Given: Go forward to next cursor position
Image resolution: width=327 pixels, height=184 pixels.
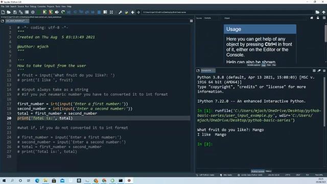Looking at the screenshot, I should pos(138,12).
